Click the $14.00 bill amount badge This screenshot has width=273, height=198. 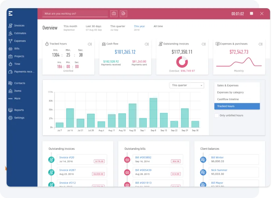[176, 174]
